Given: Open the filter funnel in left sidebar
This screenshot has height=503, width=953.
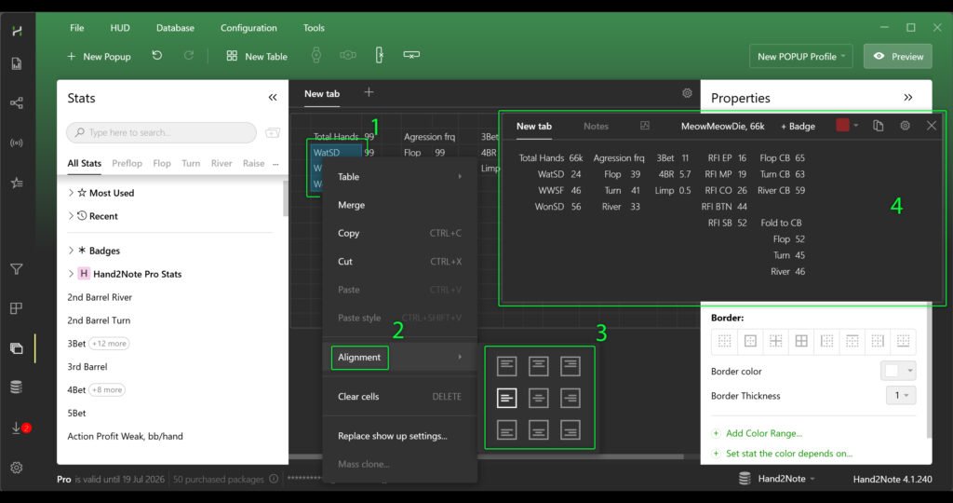Looking at the screenshot, I should tap(16, 269).
